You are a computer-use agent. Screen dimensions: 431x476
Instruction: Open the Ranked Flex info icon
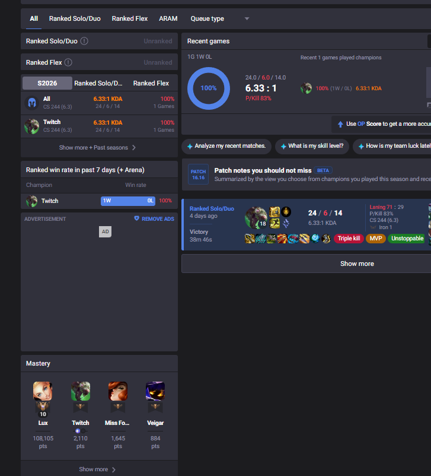pos(68,62)
